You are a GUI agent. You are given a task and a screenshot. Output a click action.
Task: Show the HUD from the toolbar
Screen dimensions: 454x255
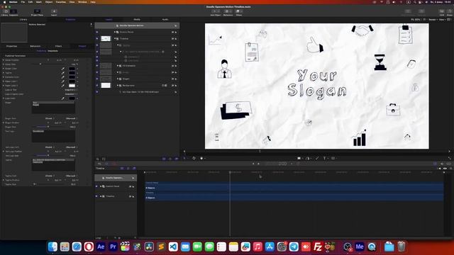tap(441, 11)
